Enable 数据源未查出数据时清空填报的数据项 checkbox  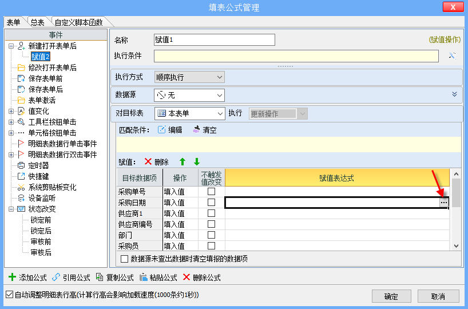(x=124, y=259)
